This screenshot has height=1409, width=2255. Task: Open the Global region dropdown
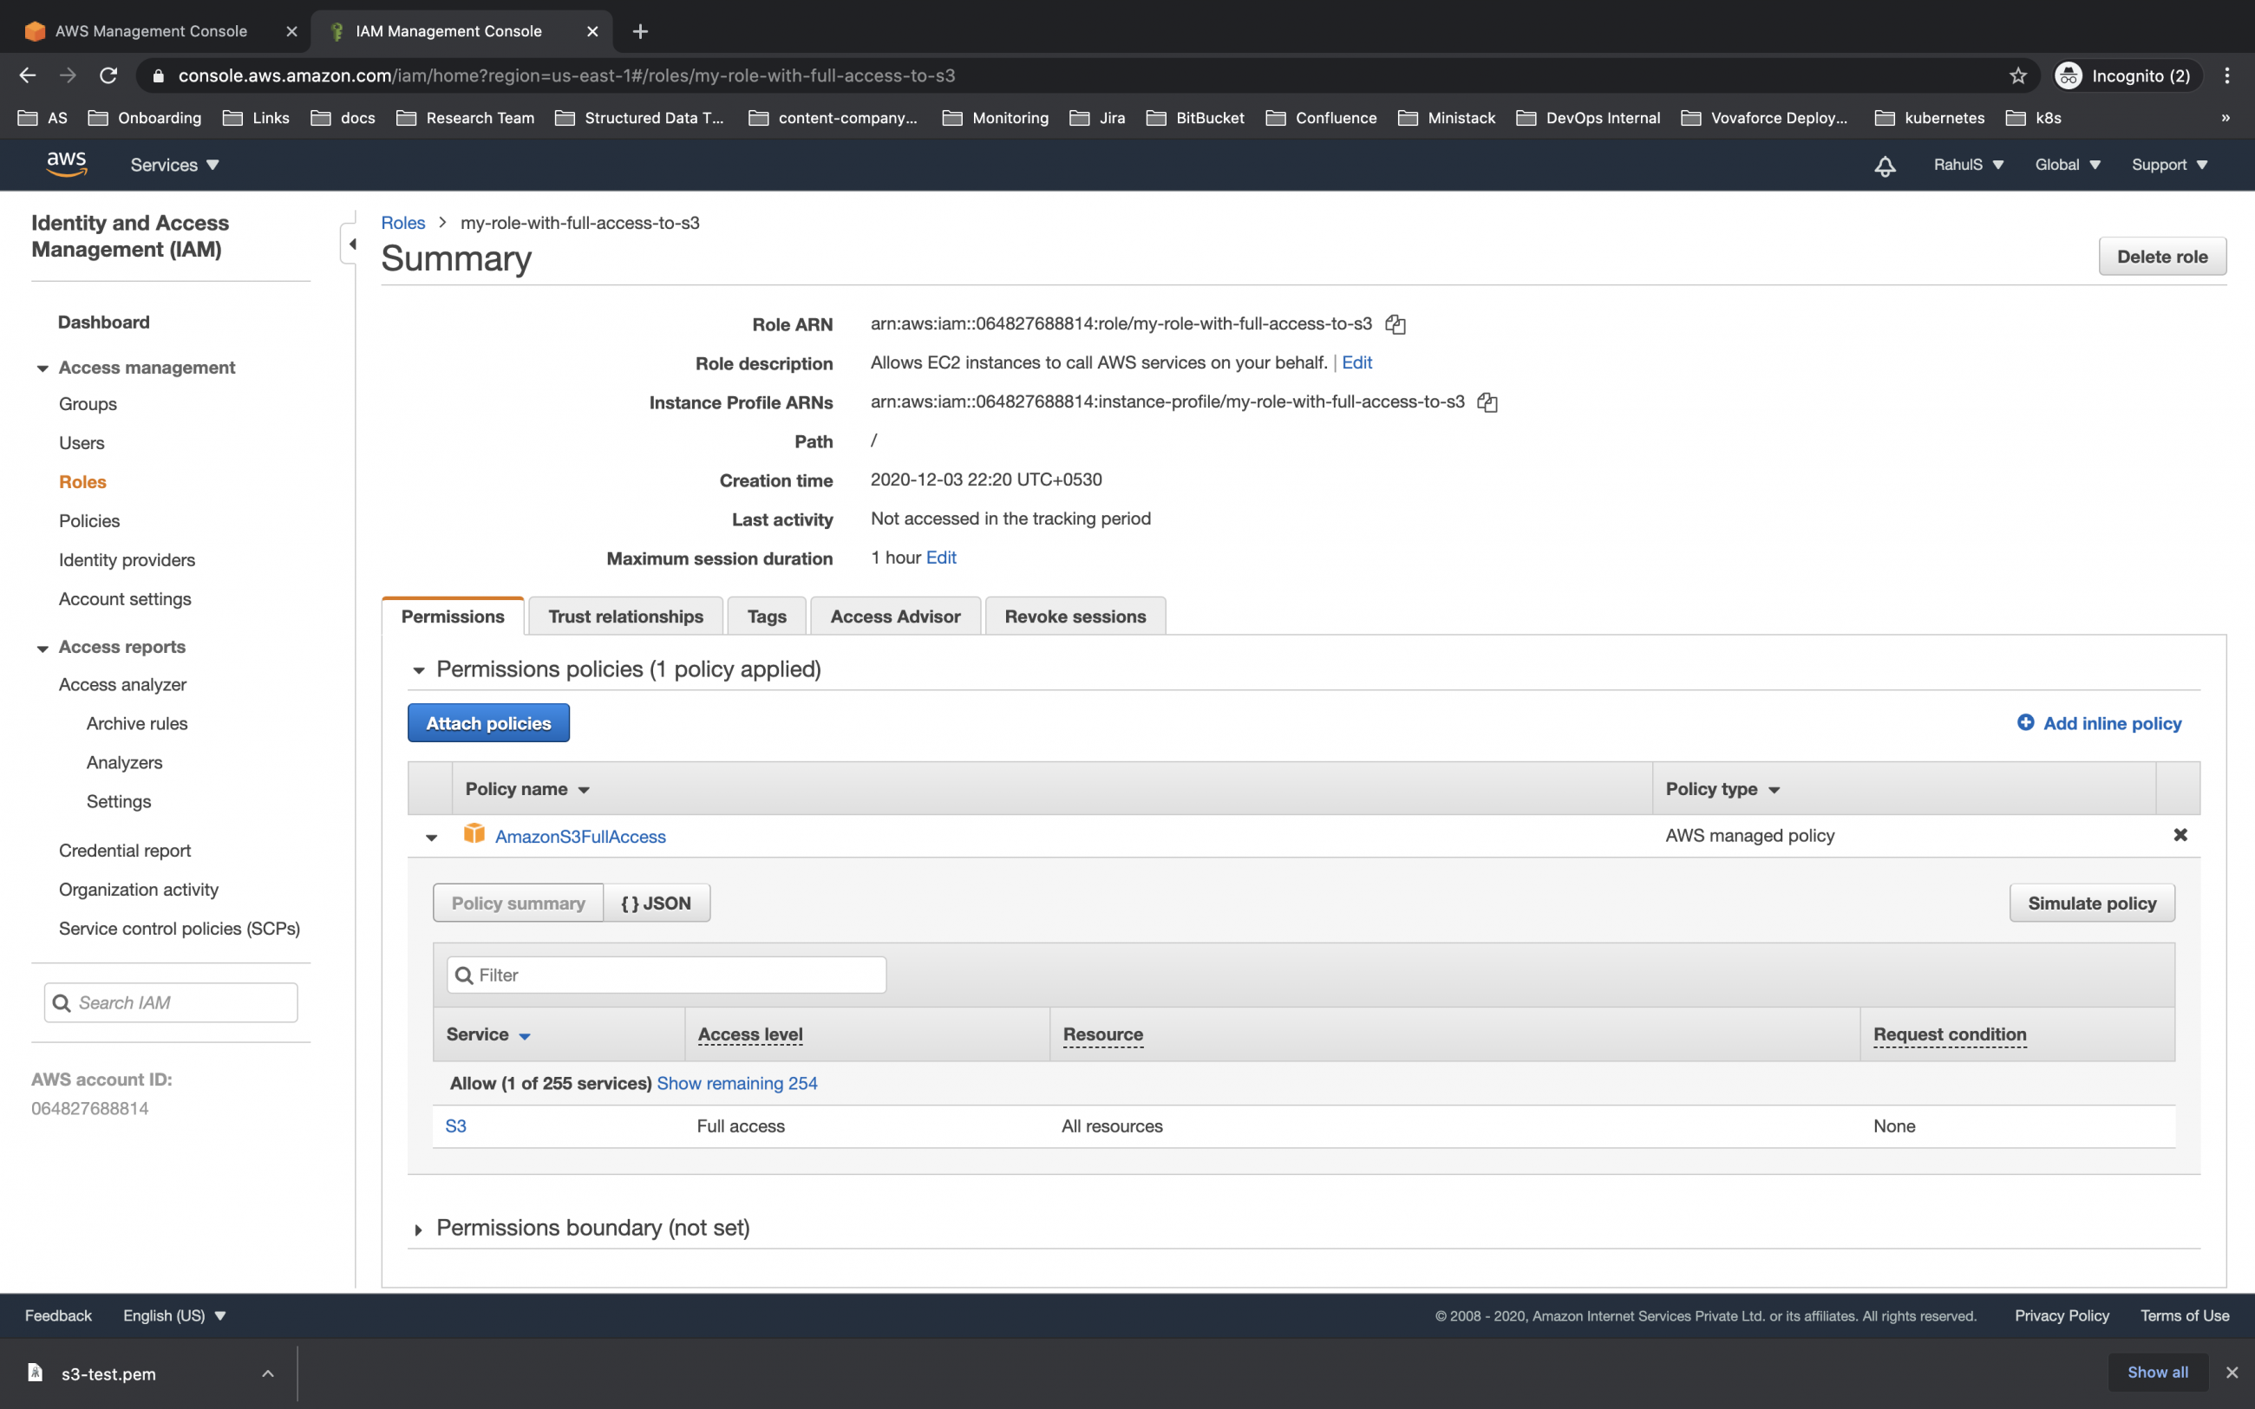pos(2067,165)
